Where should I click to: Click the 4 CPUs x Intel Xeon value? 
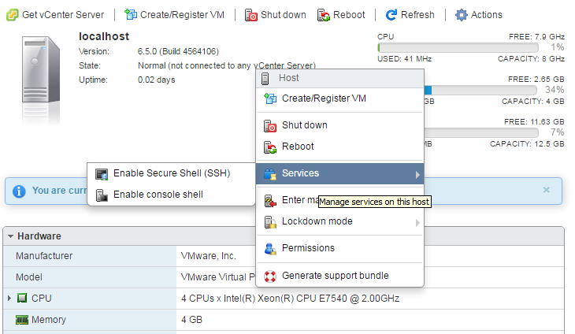click(x=290, y=299)
